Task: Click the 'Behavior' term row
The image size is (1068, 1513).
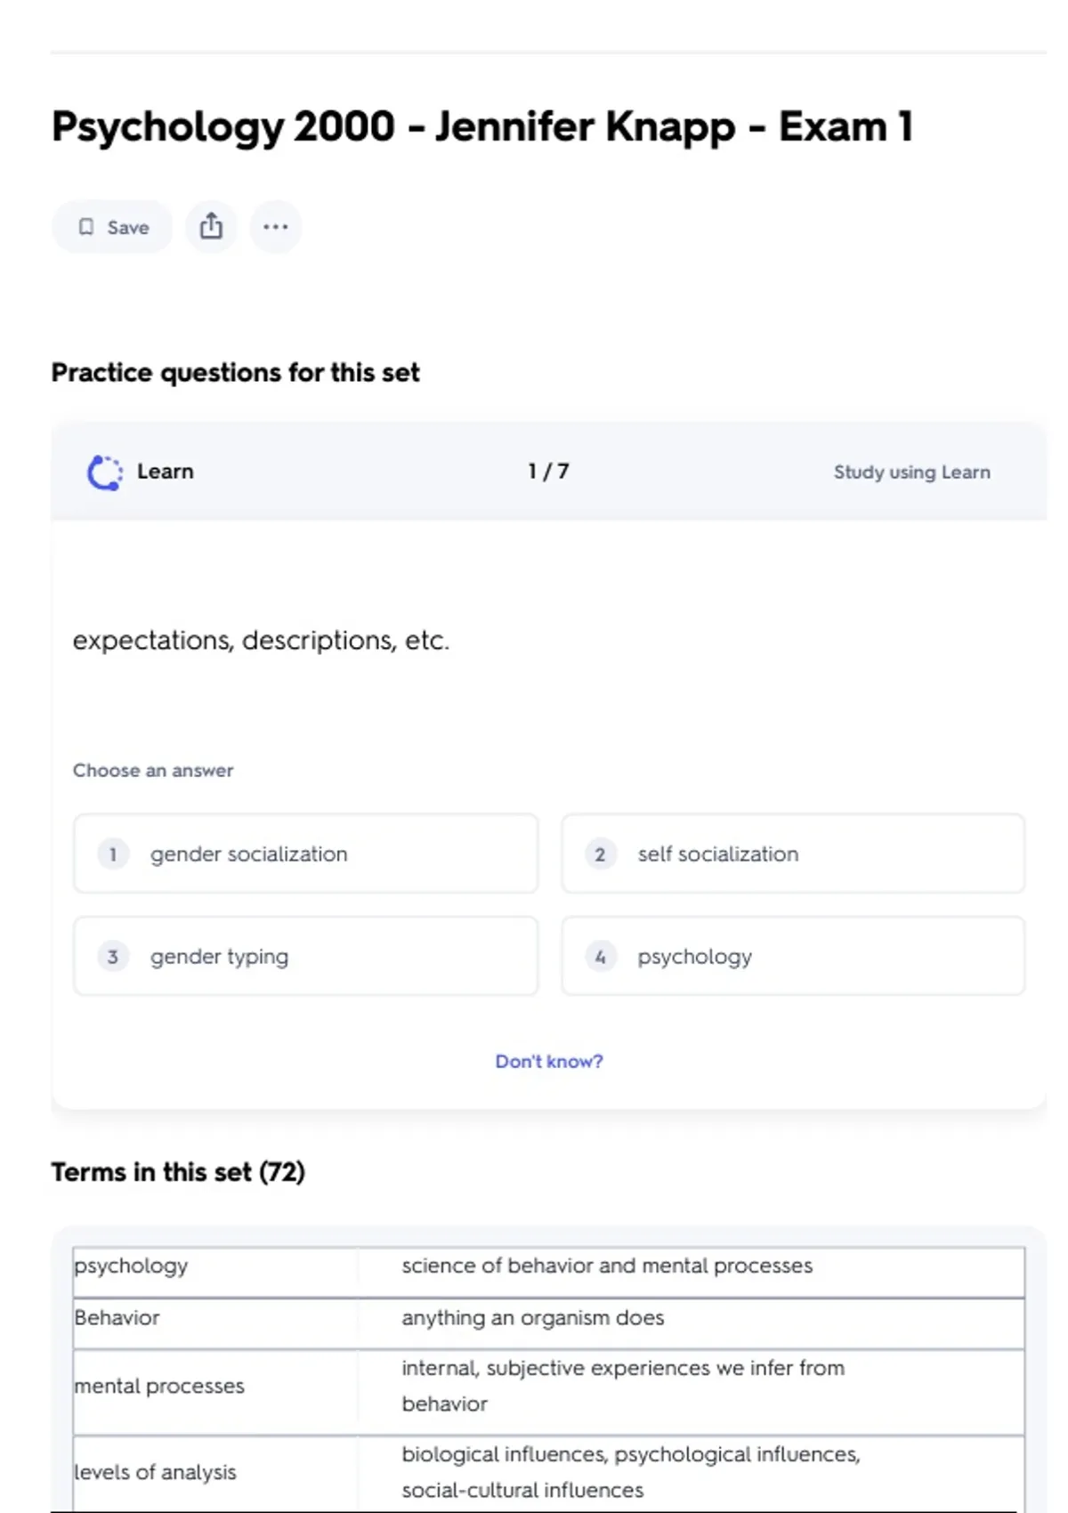Action: [x=117, y=1318]
